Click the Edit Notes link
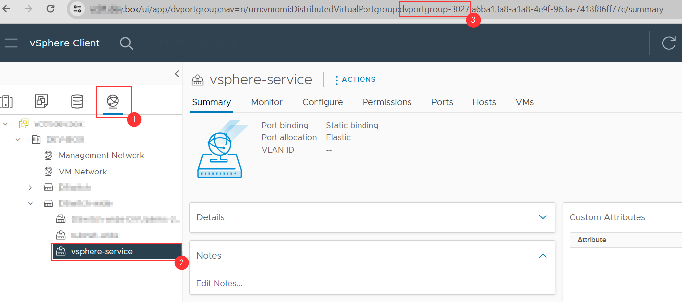Screen dimensions: 682x302 (219, 283)
